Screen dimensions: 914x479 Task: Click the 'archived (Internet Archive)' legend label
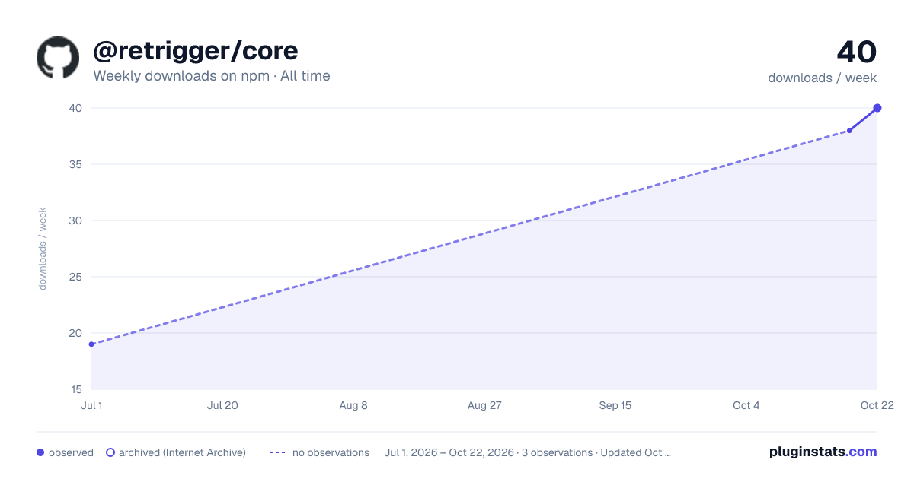tap(182, 452)
